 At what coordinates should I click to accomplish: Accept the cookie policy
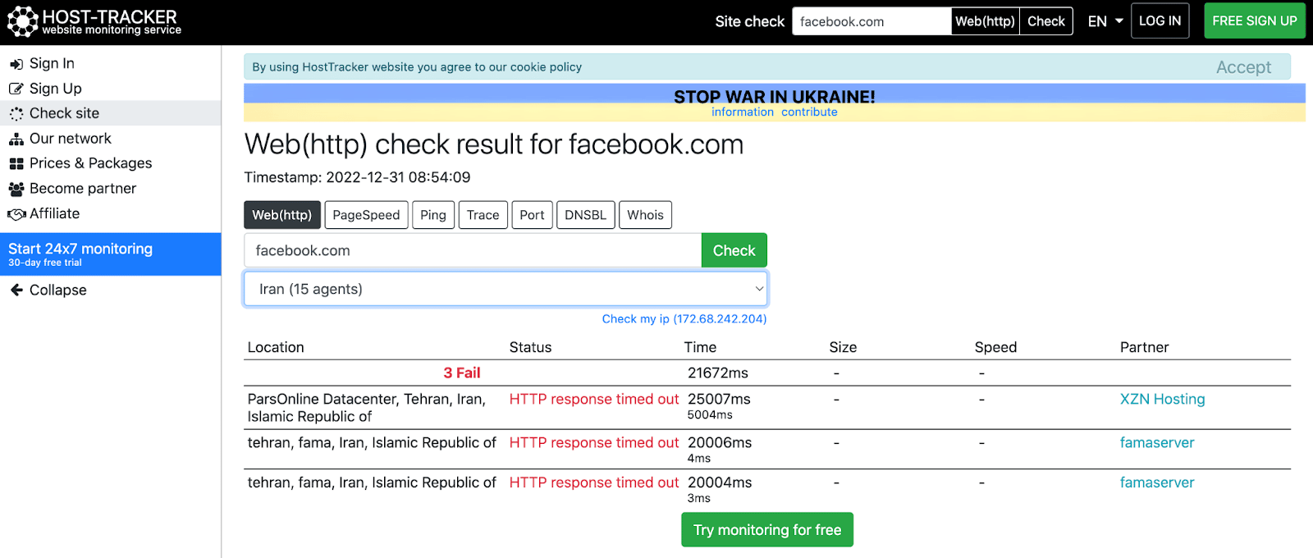pyautogui.click(x=1243, y=67)
